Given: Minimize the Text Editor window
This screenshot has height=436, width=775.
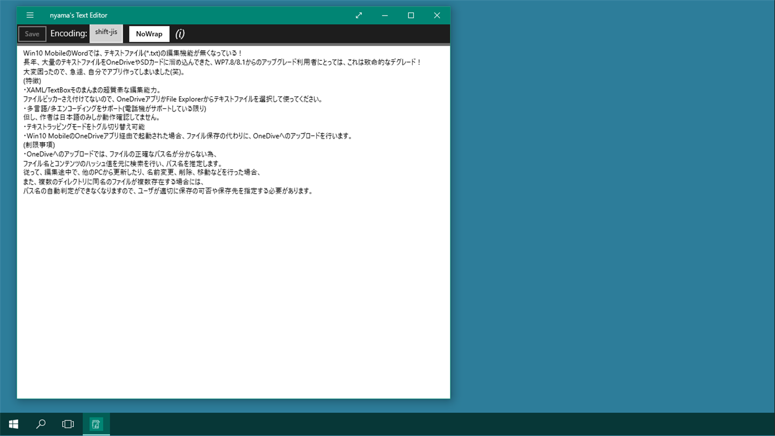Looking at the screenshot, I should pos(385,16).
